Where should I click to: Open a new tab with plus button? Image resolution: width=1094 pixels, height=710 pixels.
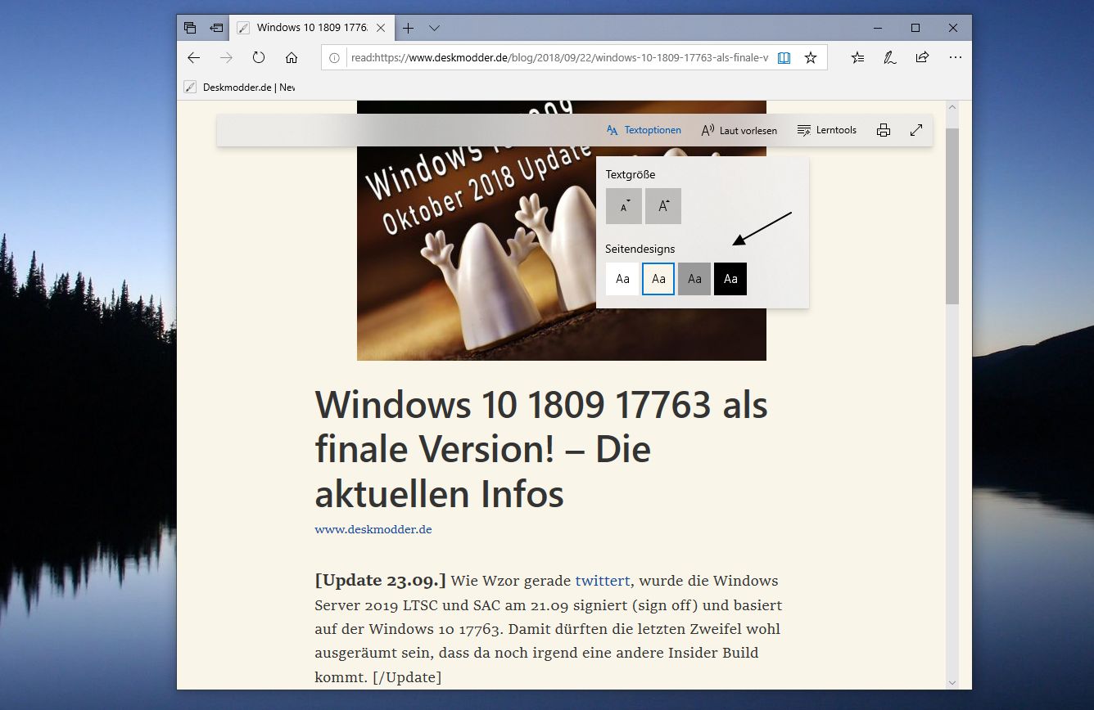tap(408, 28)
